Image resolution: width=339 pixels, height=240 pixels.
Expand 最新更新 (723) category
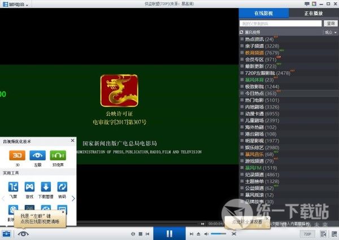242,66
